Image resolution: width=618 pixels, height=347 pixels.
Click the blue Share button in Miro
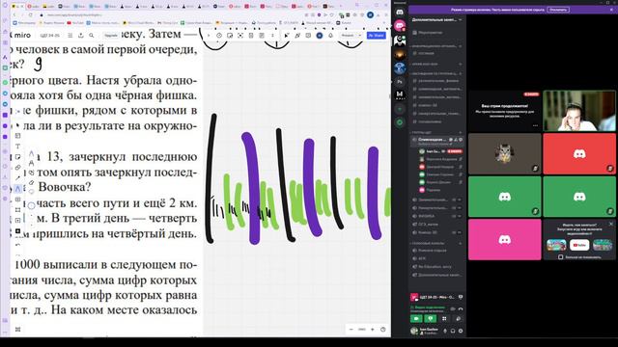(x=377, y=36)
